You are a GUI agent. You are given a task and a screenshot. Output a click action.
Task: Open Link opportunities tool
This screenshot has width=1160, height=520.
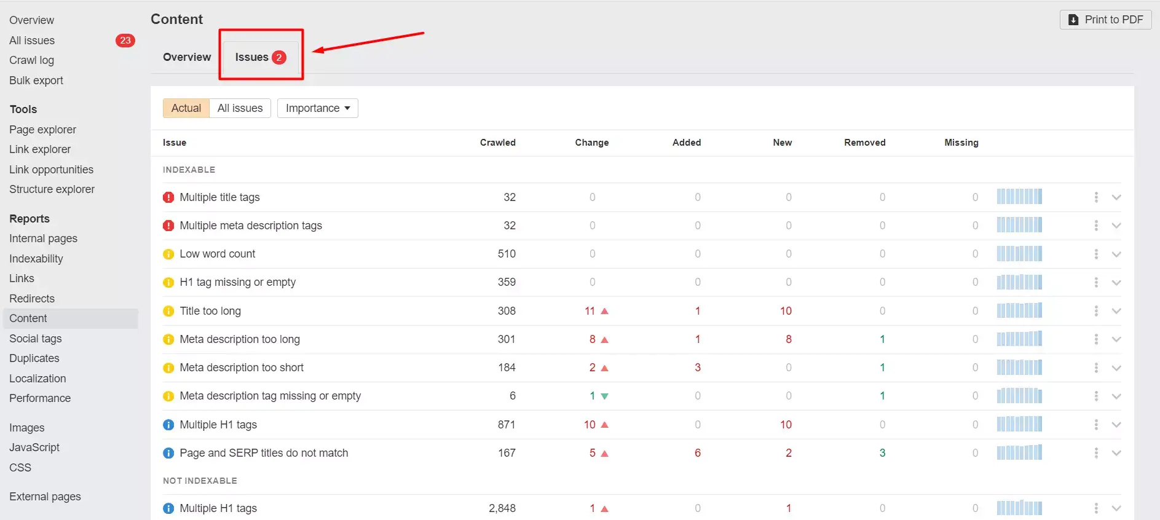pyautogui.click(x=51, y=170)
